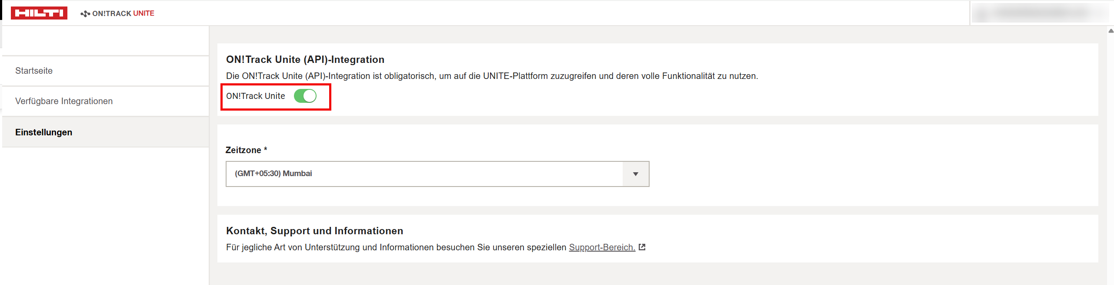Click the Hilti logo
1114x285 pixels.
point(39,13)
